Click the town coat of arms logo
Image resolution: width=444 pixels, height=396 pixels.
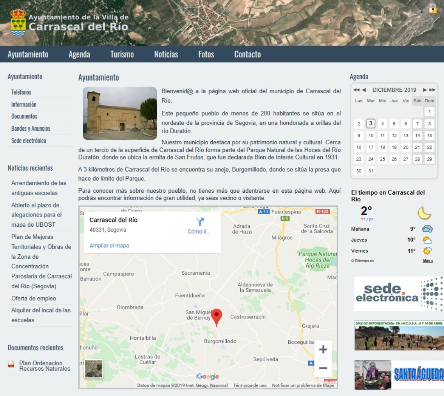(18, 23)
